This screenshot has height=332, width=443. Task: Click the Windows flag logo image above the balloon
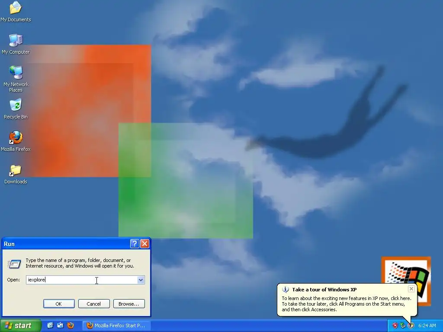coord(406,271)
